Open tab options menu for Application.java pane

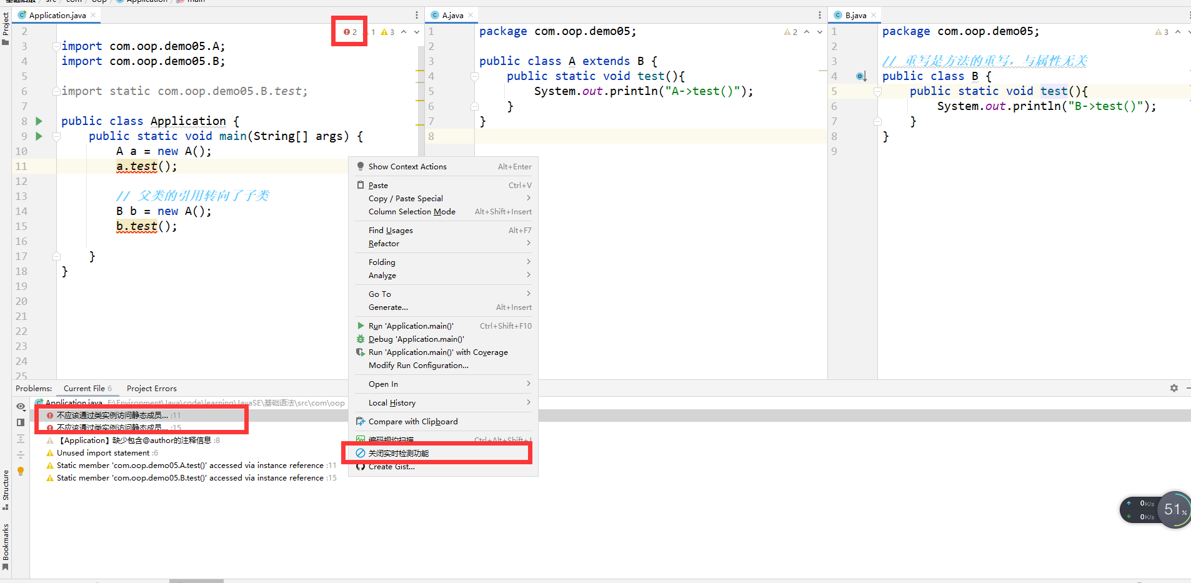point(417,15)
